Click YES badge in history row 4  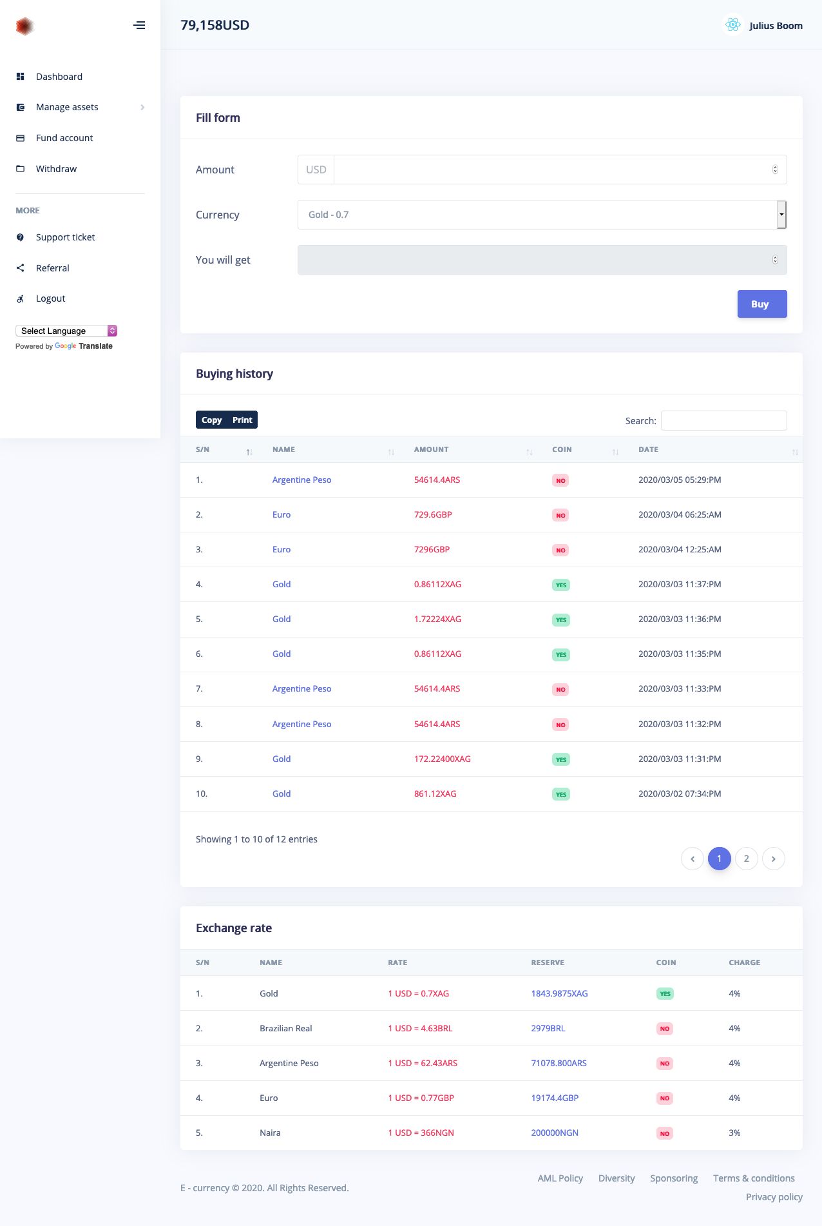(x=561, y=585)
